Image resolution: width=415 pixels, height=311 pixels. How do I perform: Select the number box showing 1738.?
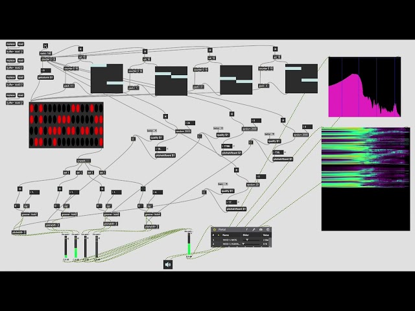(x=227, y=146)
